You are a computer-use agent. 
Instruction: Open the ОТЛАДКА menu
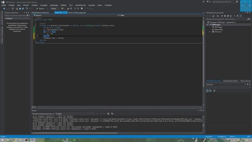(x=44, y=5)
